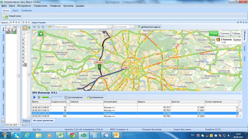Open the yellow taxi app in taskbar
Screen dimensions: 248x139
[83, 135]
